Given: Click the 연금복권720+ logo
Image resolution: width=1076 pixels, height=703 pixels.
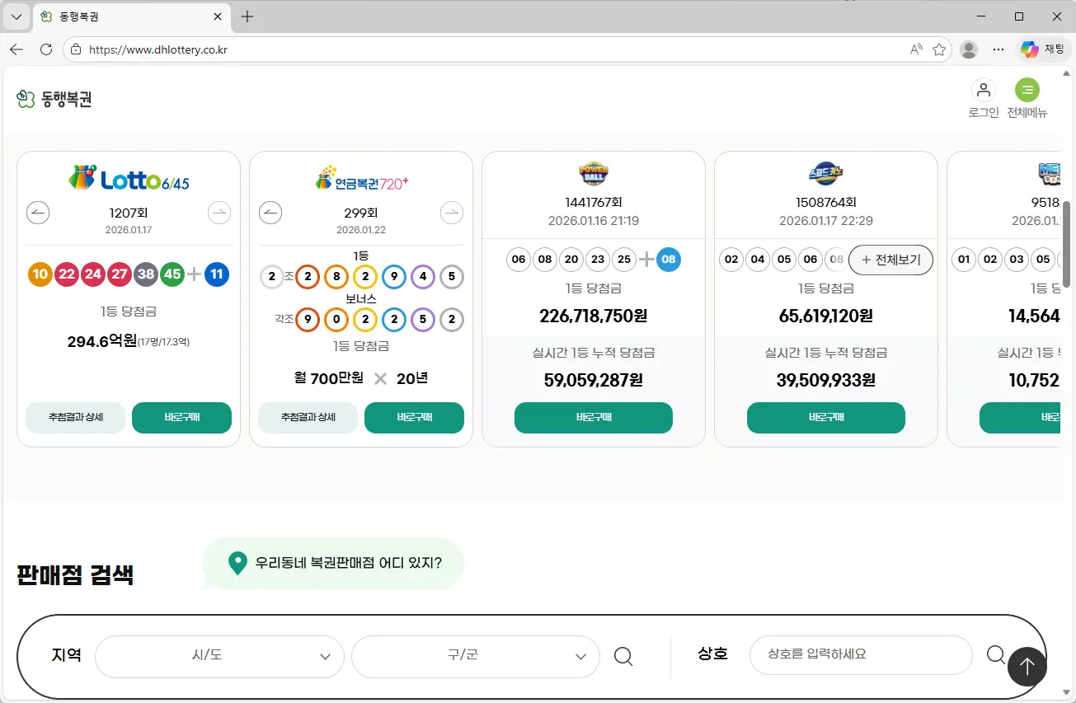Looking at the screenshot, I should pos(360,177).
